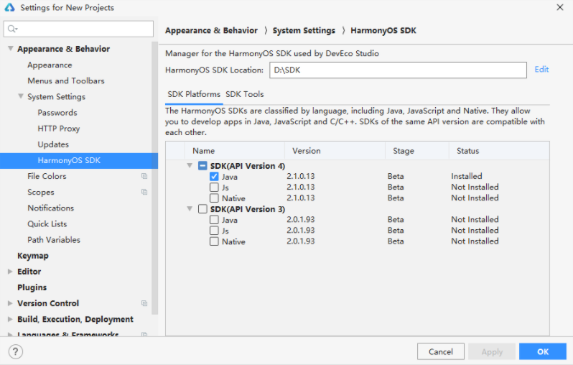Click the Stage column header
The image size is (573, 365).
[x=417, y=151]
